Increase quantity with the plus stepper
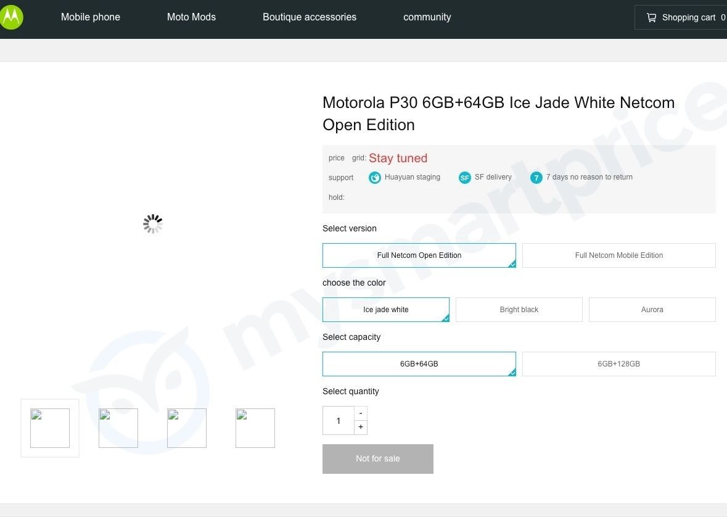This screenshot has width=727, height=517. 361,427
